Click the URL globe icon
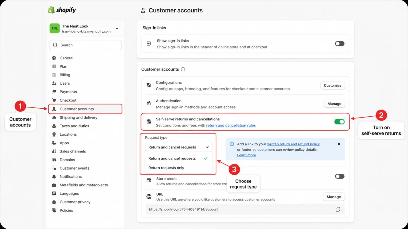Viewport: 408px width, 229px height. click(x=149, y=196)
